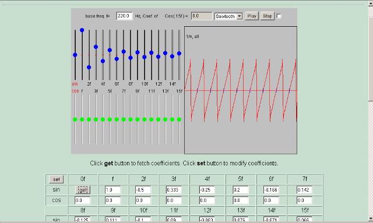Image resolution: width=373 pixels, height=223 pixels.
Task: Tick the checkbox next to Stop
Action: pos(279,16)
